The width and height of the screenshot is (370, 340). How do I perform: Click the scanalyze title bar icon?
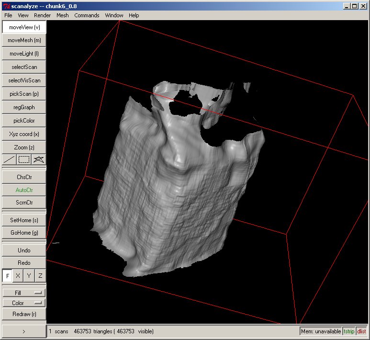[x=7, y=6]
